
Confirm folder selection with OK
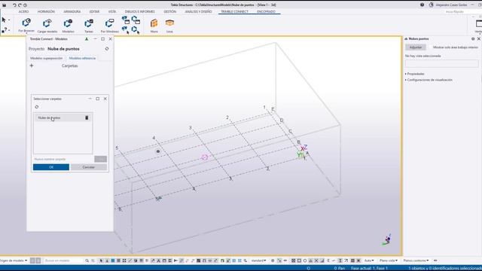click(x=51, y=167)
